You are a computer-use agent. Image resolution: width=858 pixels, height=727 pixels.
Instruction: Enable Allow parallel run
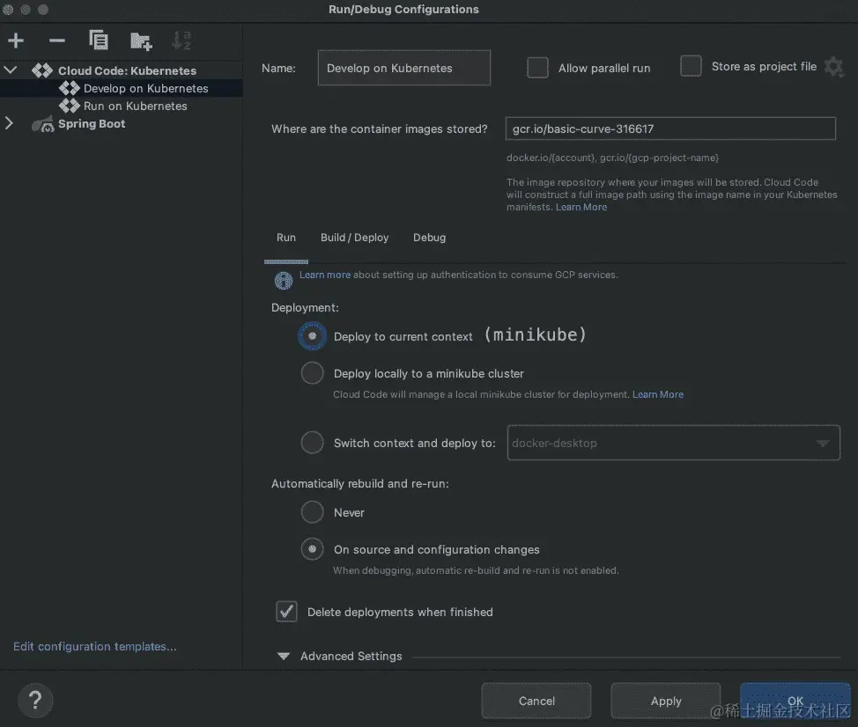click(x=537, y=67)
